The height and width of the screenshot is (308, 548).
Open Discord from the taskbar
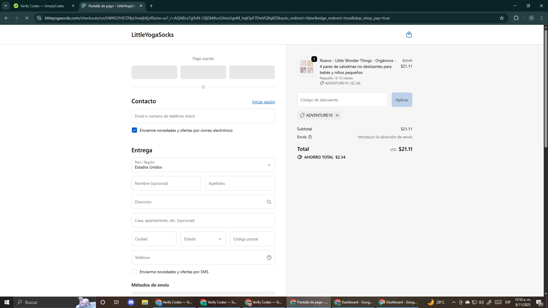(x=131, y=302)
